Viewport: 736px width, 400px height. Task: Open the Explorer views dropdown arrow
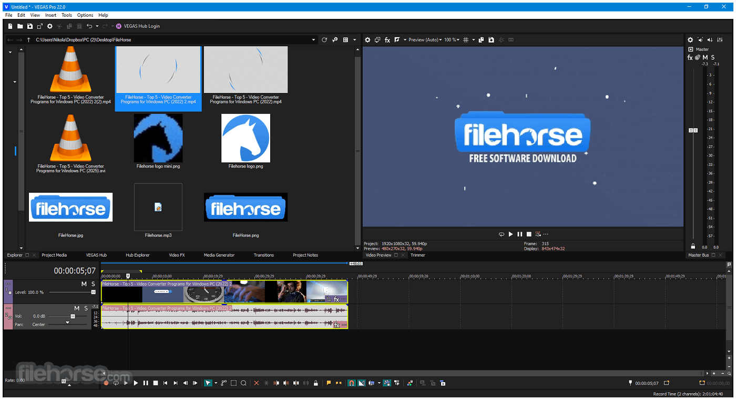click(354, 40)
